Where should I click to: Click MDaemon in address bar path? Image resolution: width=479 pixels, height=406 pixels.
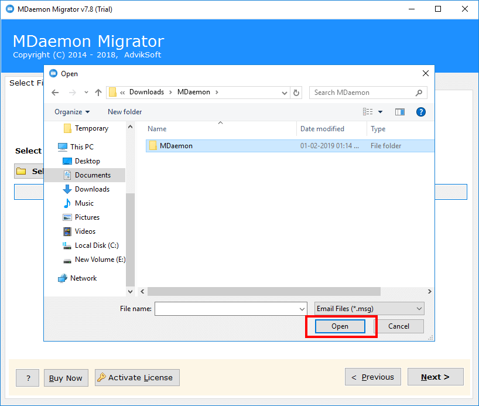point(194,92)
